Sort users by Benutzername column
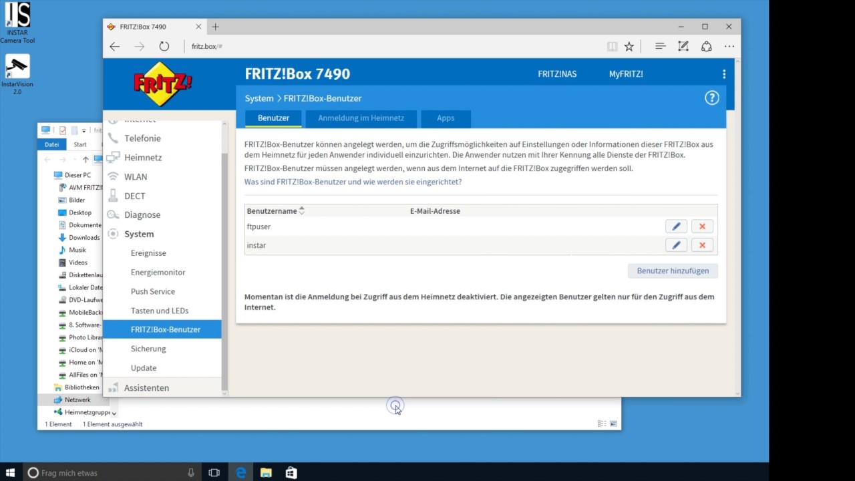The height and width of the screenshot is (481, 855). click(x=276, y=211)
